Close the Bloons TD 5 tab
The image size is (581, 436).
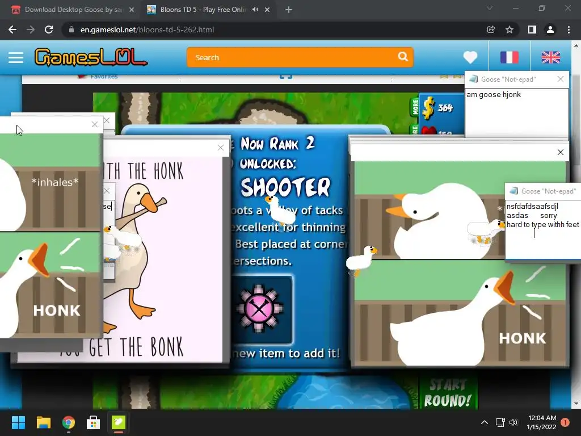point(267,10)
